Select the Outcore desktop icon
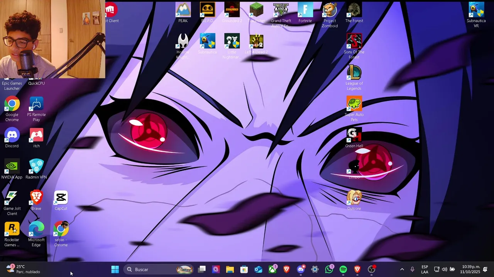This screenshot has height=277, width=494. point(354,200)
